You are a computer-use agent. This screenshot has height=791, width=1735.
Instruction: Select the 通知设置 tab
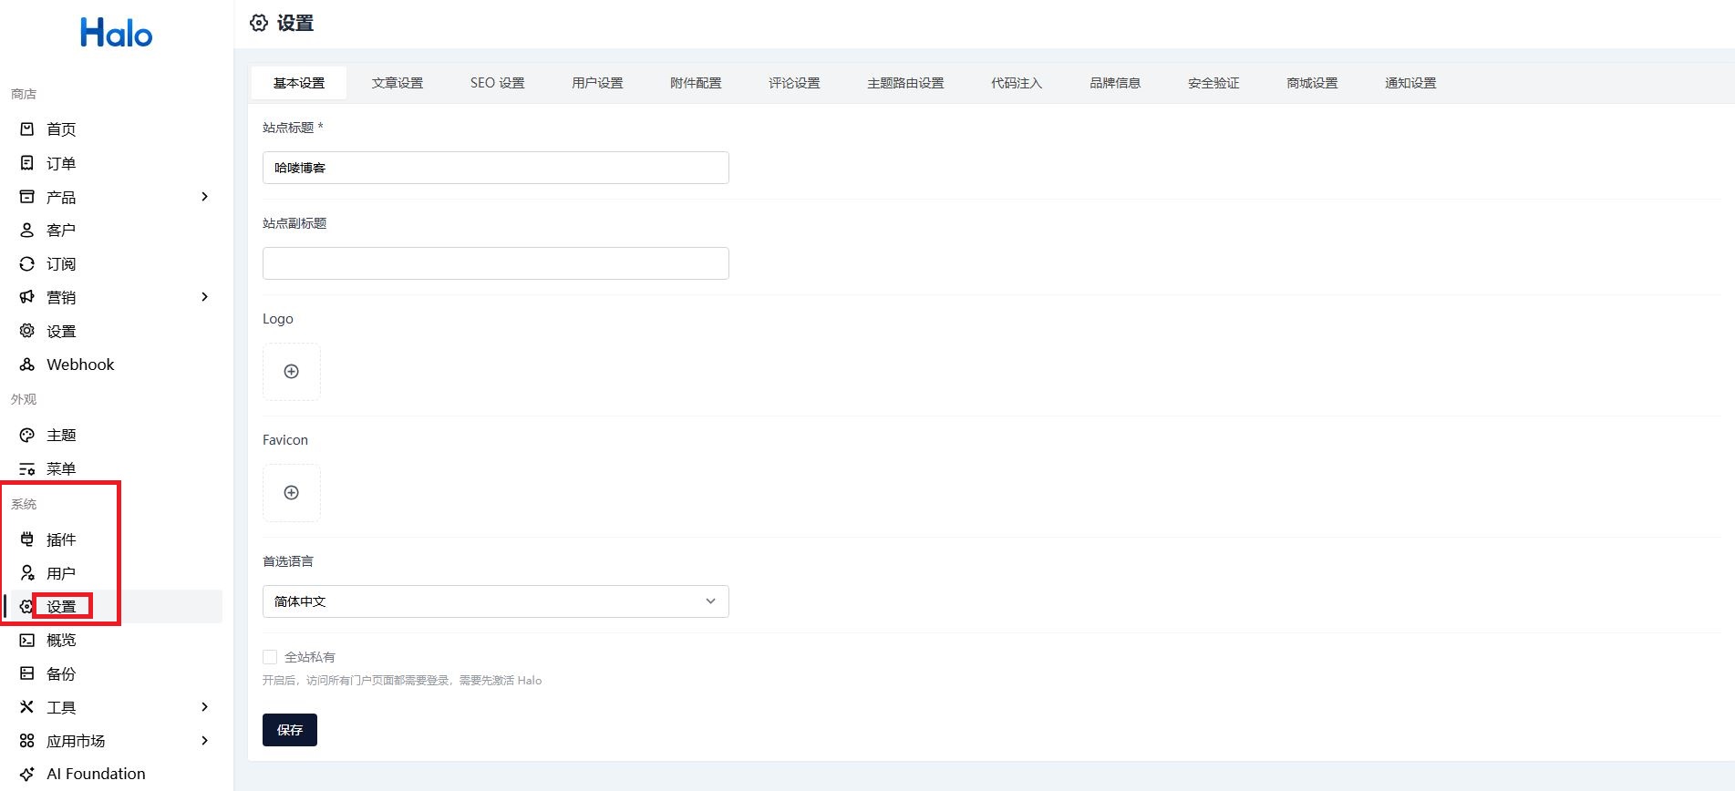coord(1411,83)
